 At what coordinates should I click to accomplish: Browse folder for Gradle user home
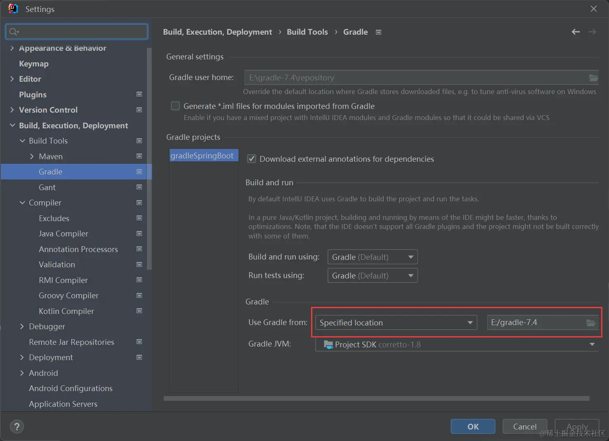(x=593, y=78)
